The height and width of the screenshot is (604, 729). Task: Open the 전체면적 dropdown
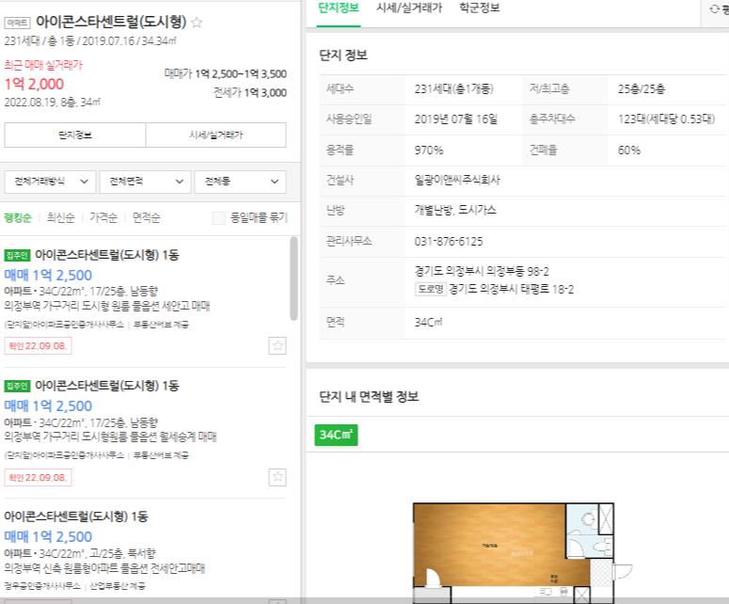pyautogui.click(x=145, y=182)
